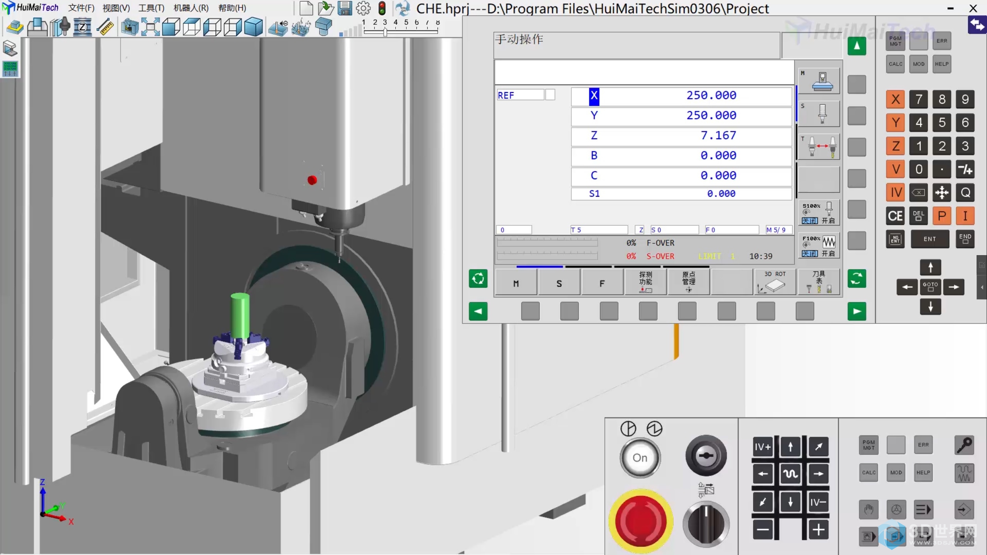Click the green left arrow soft key switcher
Screen dimensions: 987x555
point(478,311)
